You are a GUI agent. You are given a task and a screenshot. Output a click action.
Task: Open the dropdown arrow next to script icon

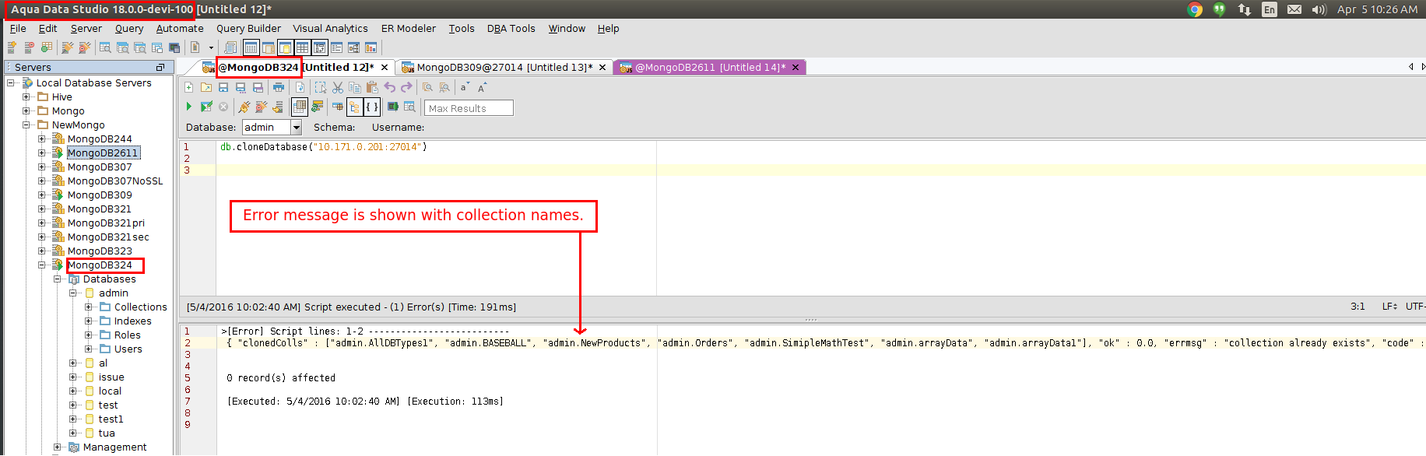coord(211,47)
